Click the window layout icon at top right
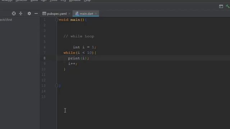This screenshot has width=230, height=129. [221, 6]
